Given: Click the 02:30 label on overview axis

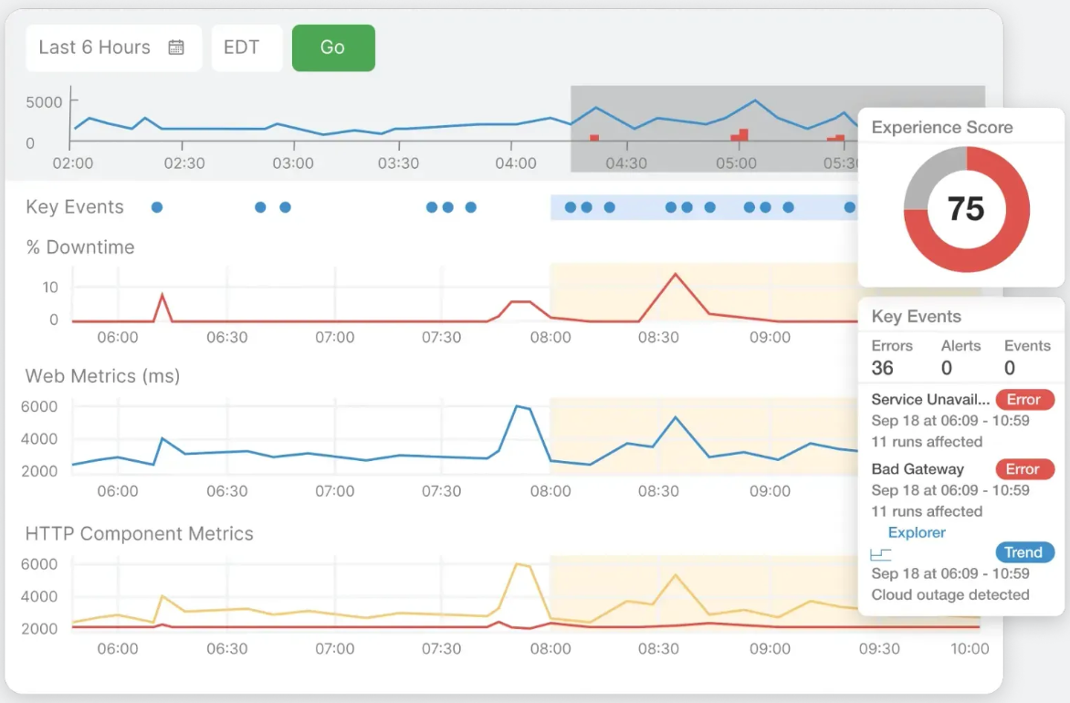Looking at the screenshot, I should pos(184,163).
